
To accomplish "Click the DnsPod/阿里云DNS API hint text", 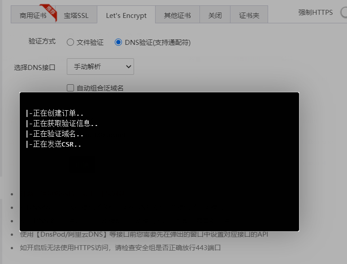I will click(144, 234).
